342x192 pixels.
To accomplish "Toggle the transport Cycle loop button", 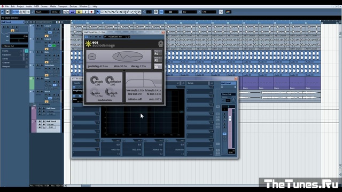I will tap(73, 12).
